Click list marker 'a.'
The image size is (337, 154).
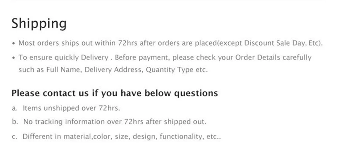(15, 108)
